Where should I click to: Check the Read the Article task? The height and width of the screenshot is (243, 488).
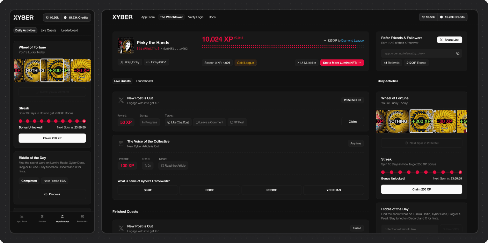click(162, 165)
